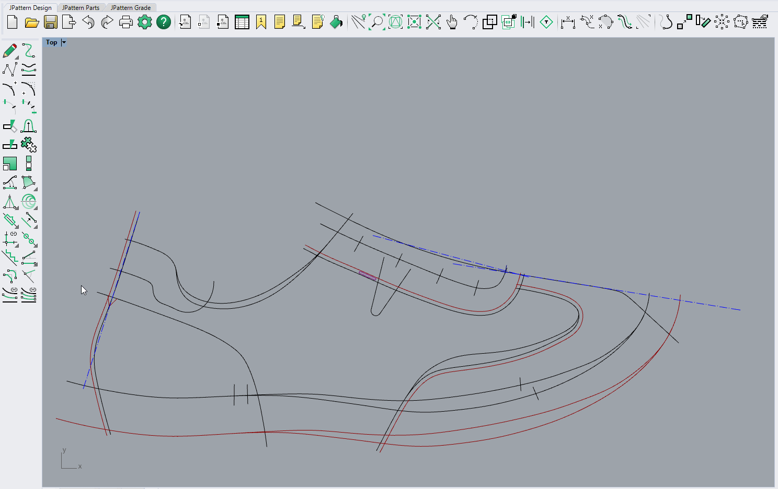Viewport: 778px width, 489px height.
Task: Select the polyline tool in left toolbar
Action: click(x=10, y=69)
